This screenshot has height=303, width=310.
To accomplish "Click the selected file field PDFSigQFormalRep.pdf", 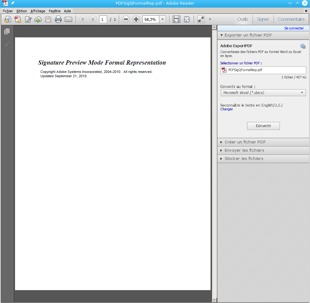I will click(x=263, y=70).
